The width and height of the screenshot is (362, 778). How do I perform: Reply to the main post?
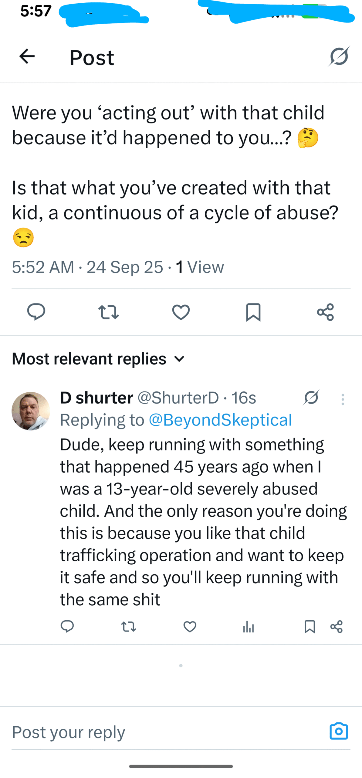[36, 312]
